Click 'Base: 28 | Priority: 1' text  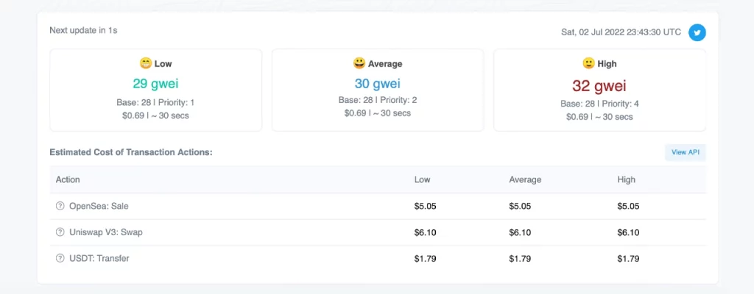pos(155,102)
